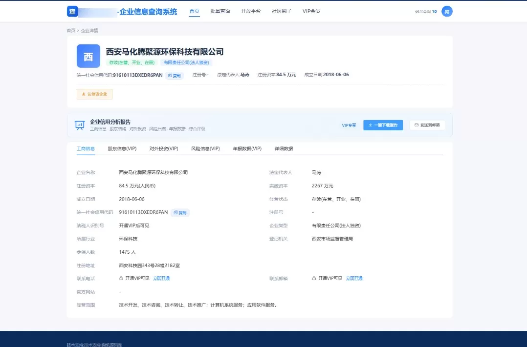
Task: Click the 环保科技 industry value
Action: [128, 239]
